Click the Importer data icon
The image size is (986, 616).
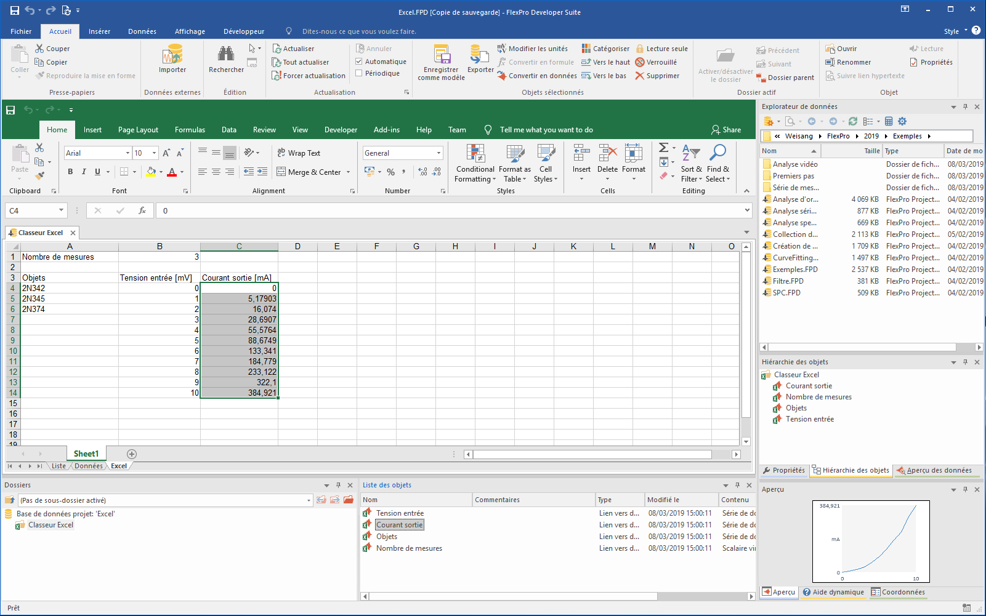pyautogui.click(x=172, y=54)
